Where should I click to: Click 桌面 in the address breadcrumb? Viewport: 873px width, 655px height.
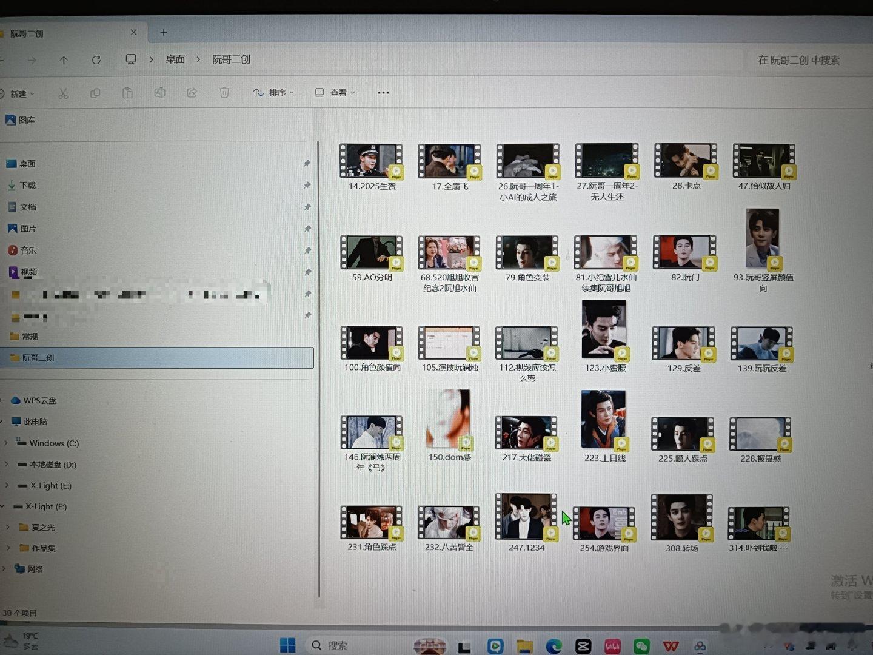pos(175,59)
